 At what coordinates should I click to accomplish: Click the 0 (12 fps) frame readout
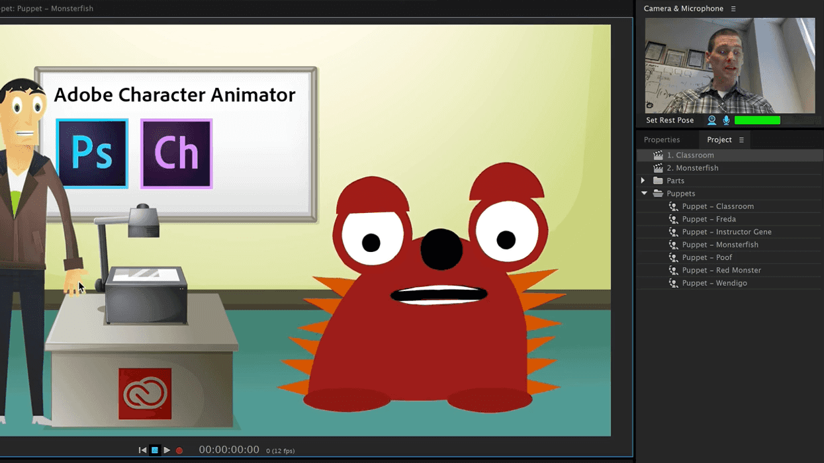[x=281, y=451]
